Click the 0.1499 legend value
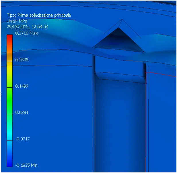177x173 pixels. 22,86
